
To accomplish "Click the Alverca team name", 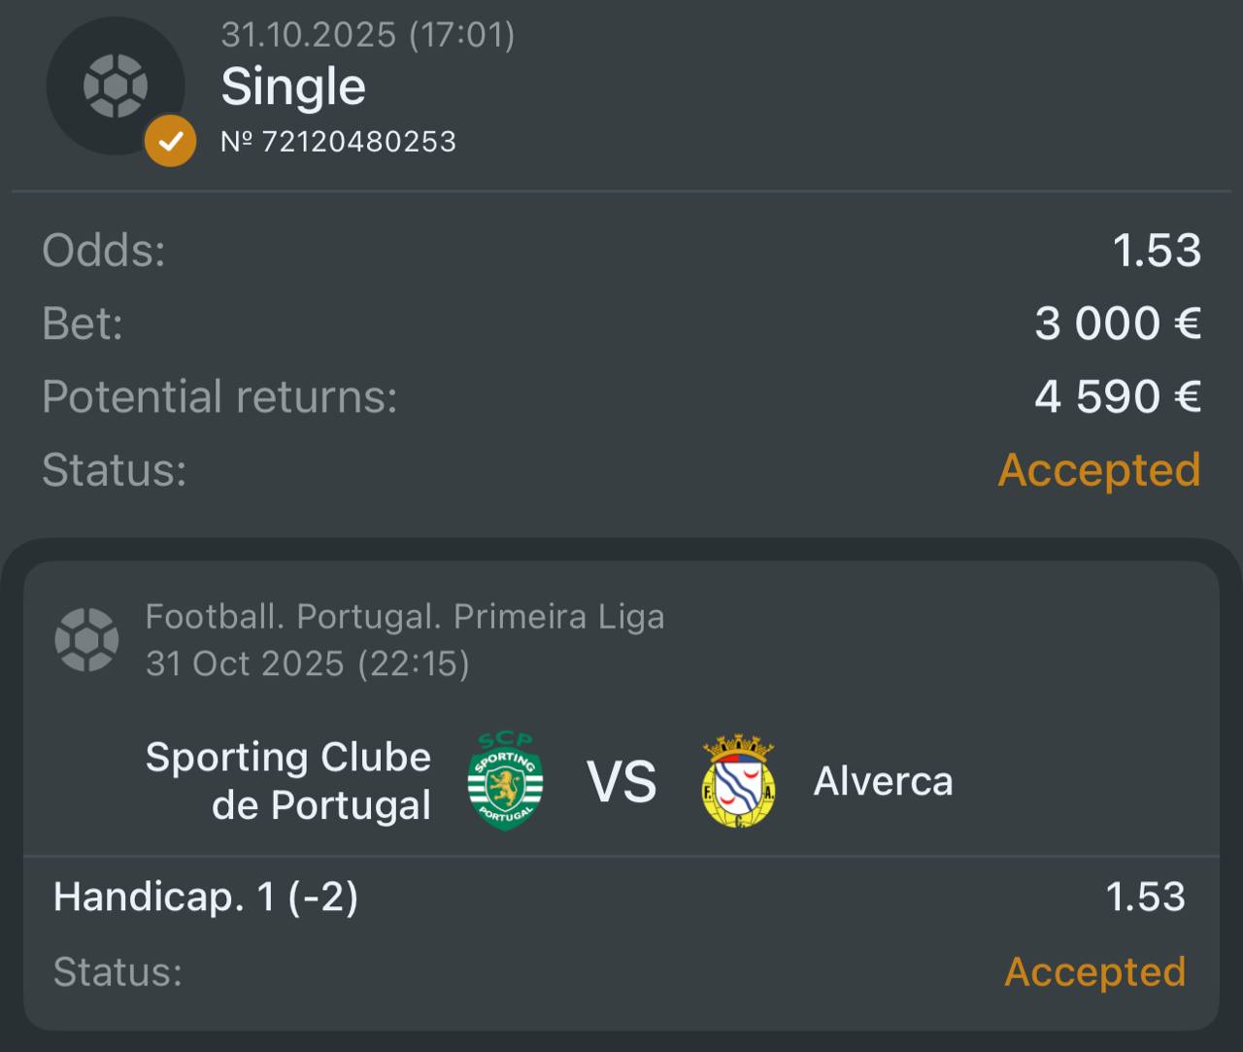I will click(x=883, y=781).
